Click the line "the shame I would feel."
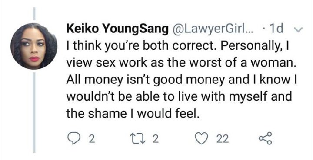Screen dimensions: 313x160 coord(133,113)
